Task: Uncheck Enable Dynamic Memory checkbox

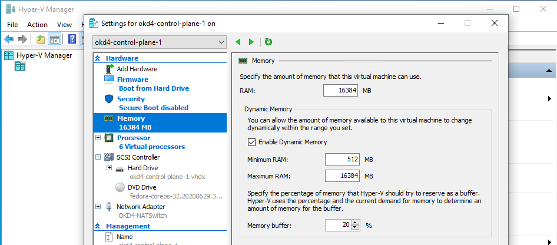Action: pyautogui.click(x=251, y=142)
